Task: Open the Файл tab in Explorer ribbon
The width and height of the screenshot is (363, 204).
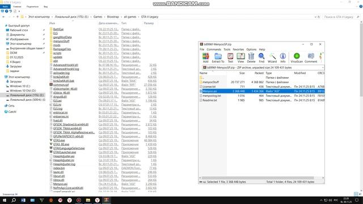Action: point(5,6)
